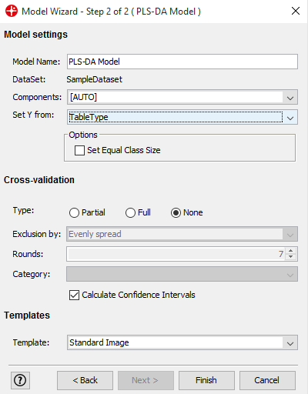Click the Rounds number field

point(176,254)
